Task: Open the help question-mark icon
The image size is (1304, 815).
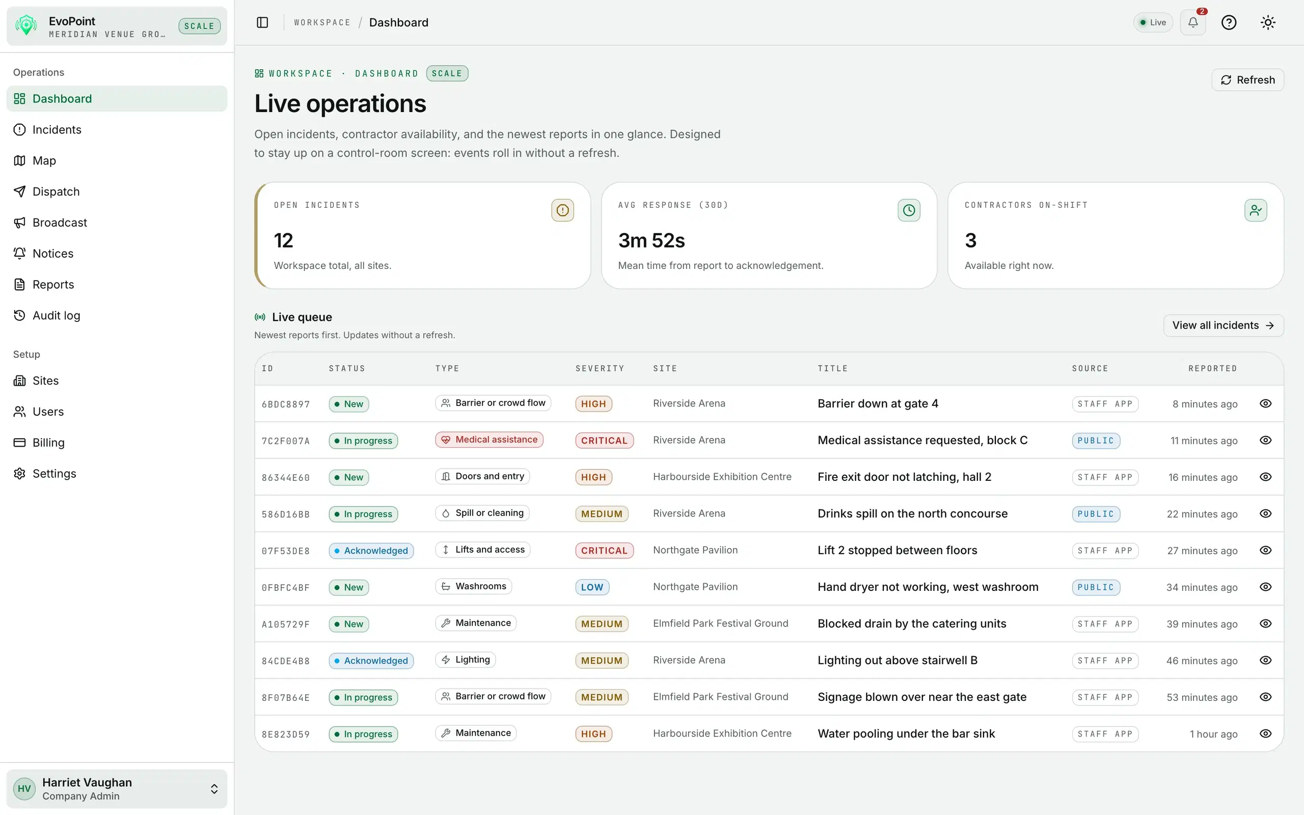Action: point(1229,22)
